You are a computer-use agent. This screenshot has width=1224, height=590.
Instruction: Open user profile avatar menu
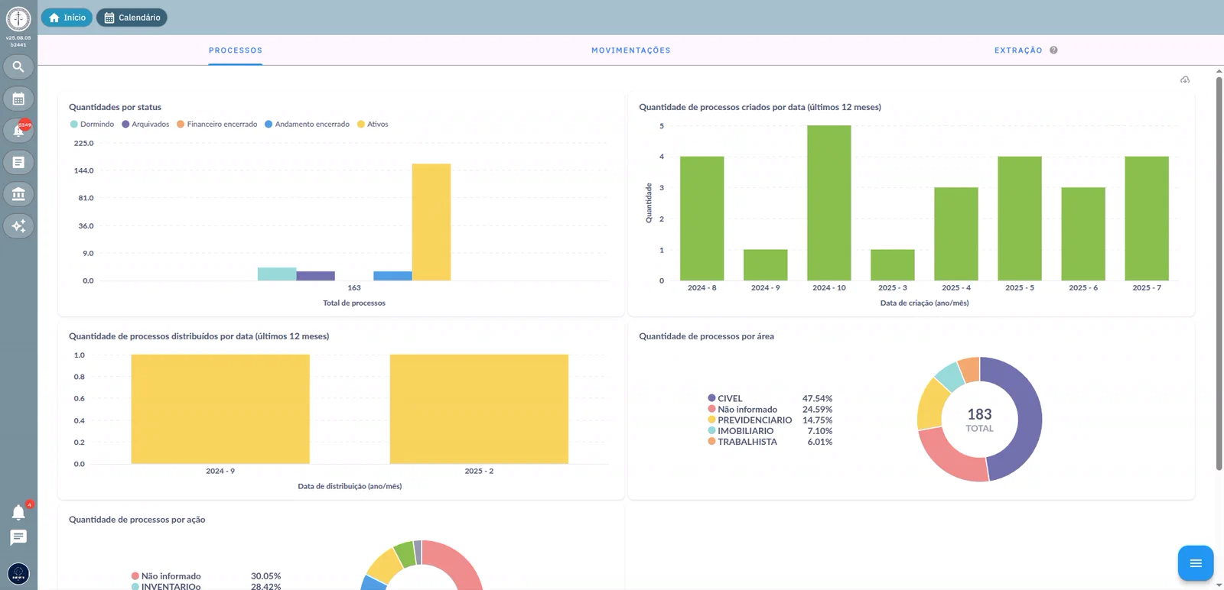click(x=18, y=573)
